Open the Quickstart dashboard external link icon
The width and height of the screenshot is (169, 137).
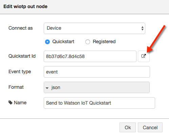pos(144,56)
